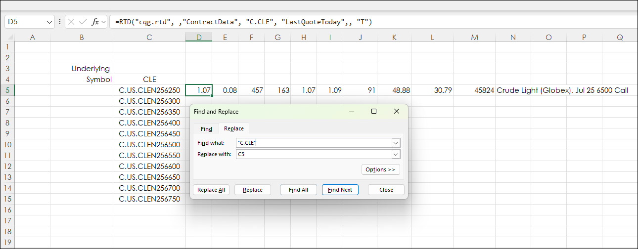Switch to the Find tab
This screenshot has height=249, width=638.
[x=206, y=128]
